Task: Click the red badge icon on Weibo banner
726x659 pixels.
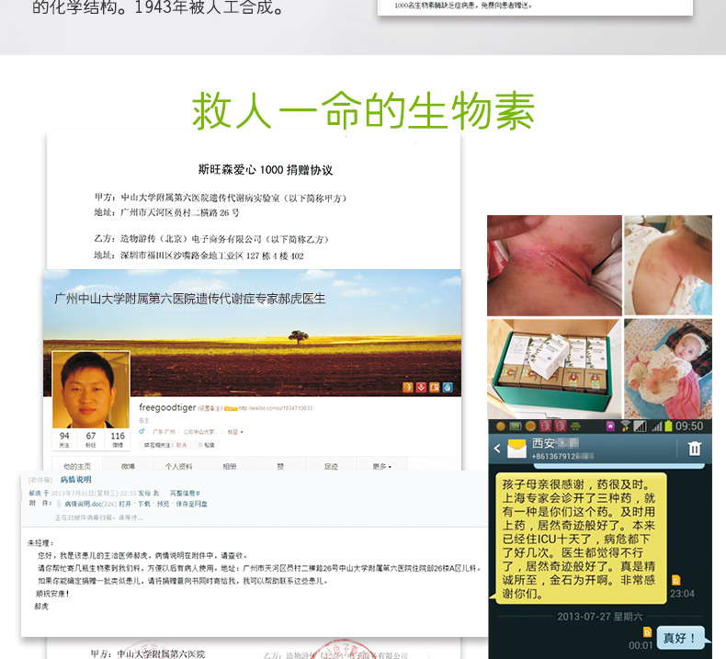Action: pos(421,387)
